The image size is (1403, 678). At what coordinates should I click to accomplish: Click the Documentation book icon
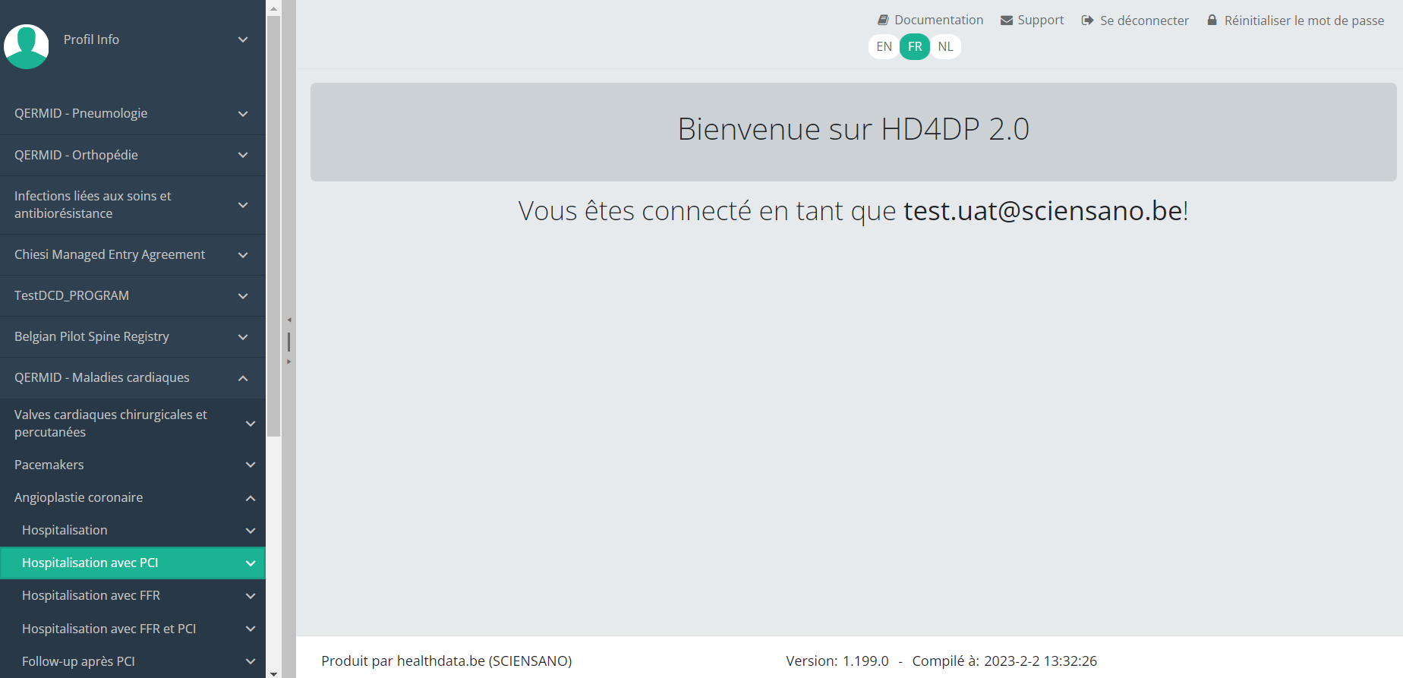(883, 20)
